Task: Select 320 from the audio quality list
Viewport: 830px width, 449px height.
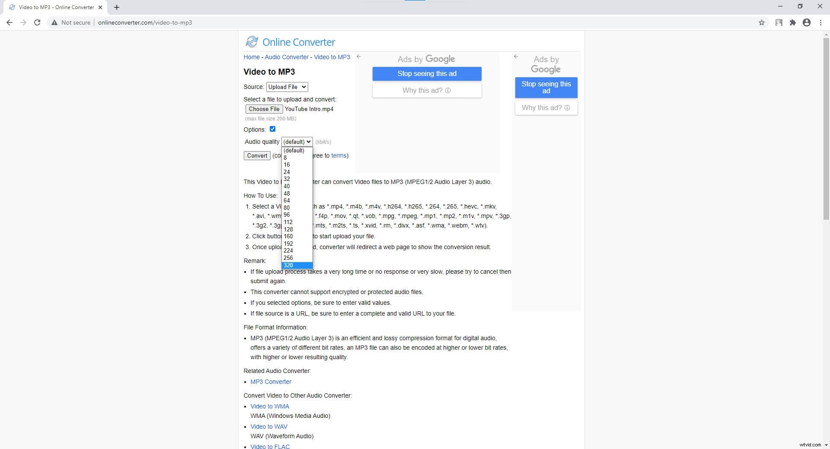Action: click(288, 265)
